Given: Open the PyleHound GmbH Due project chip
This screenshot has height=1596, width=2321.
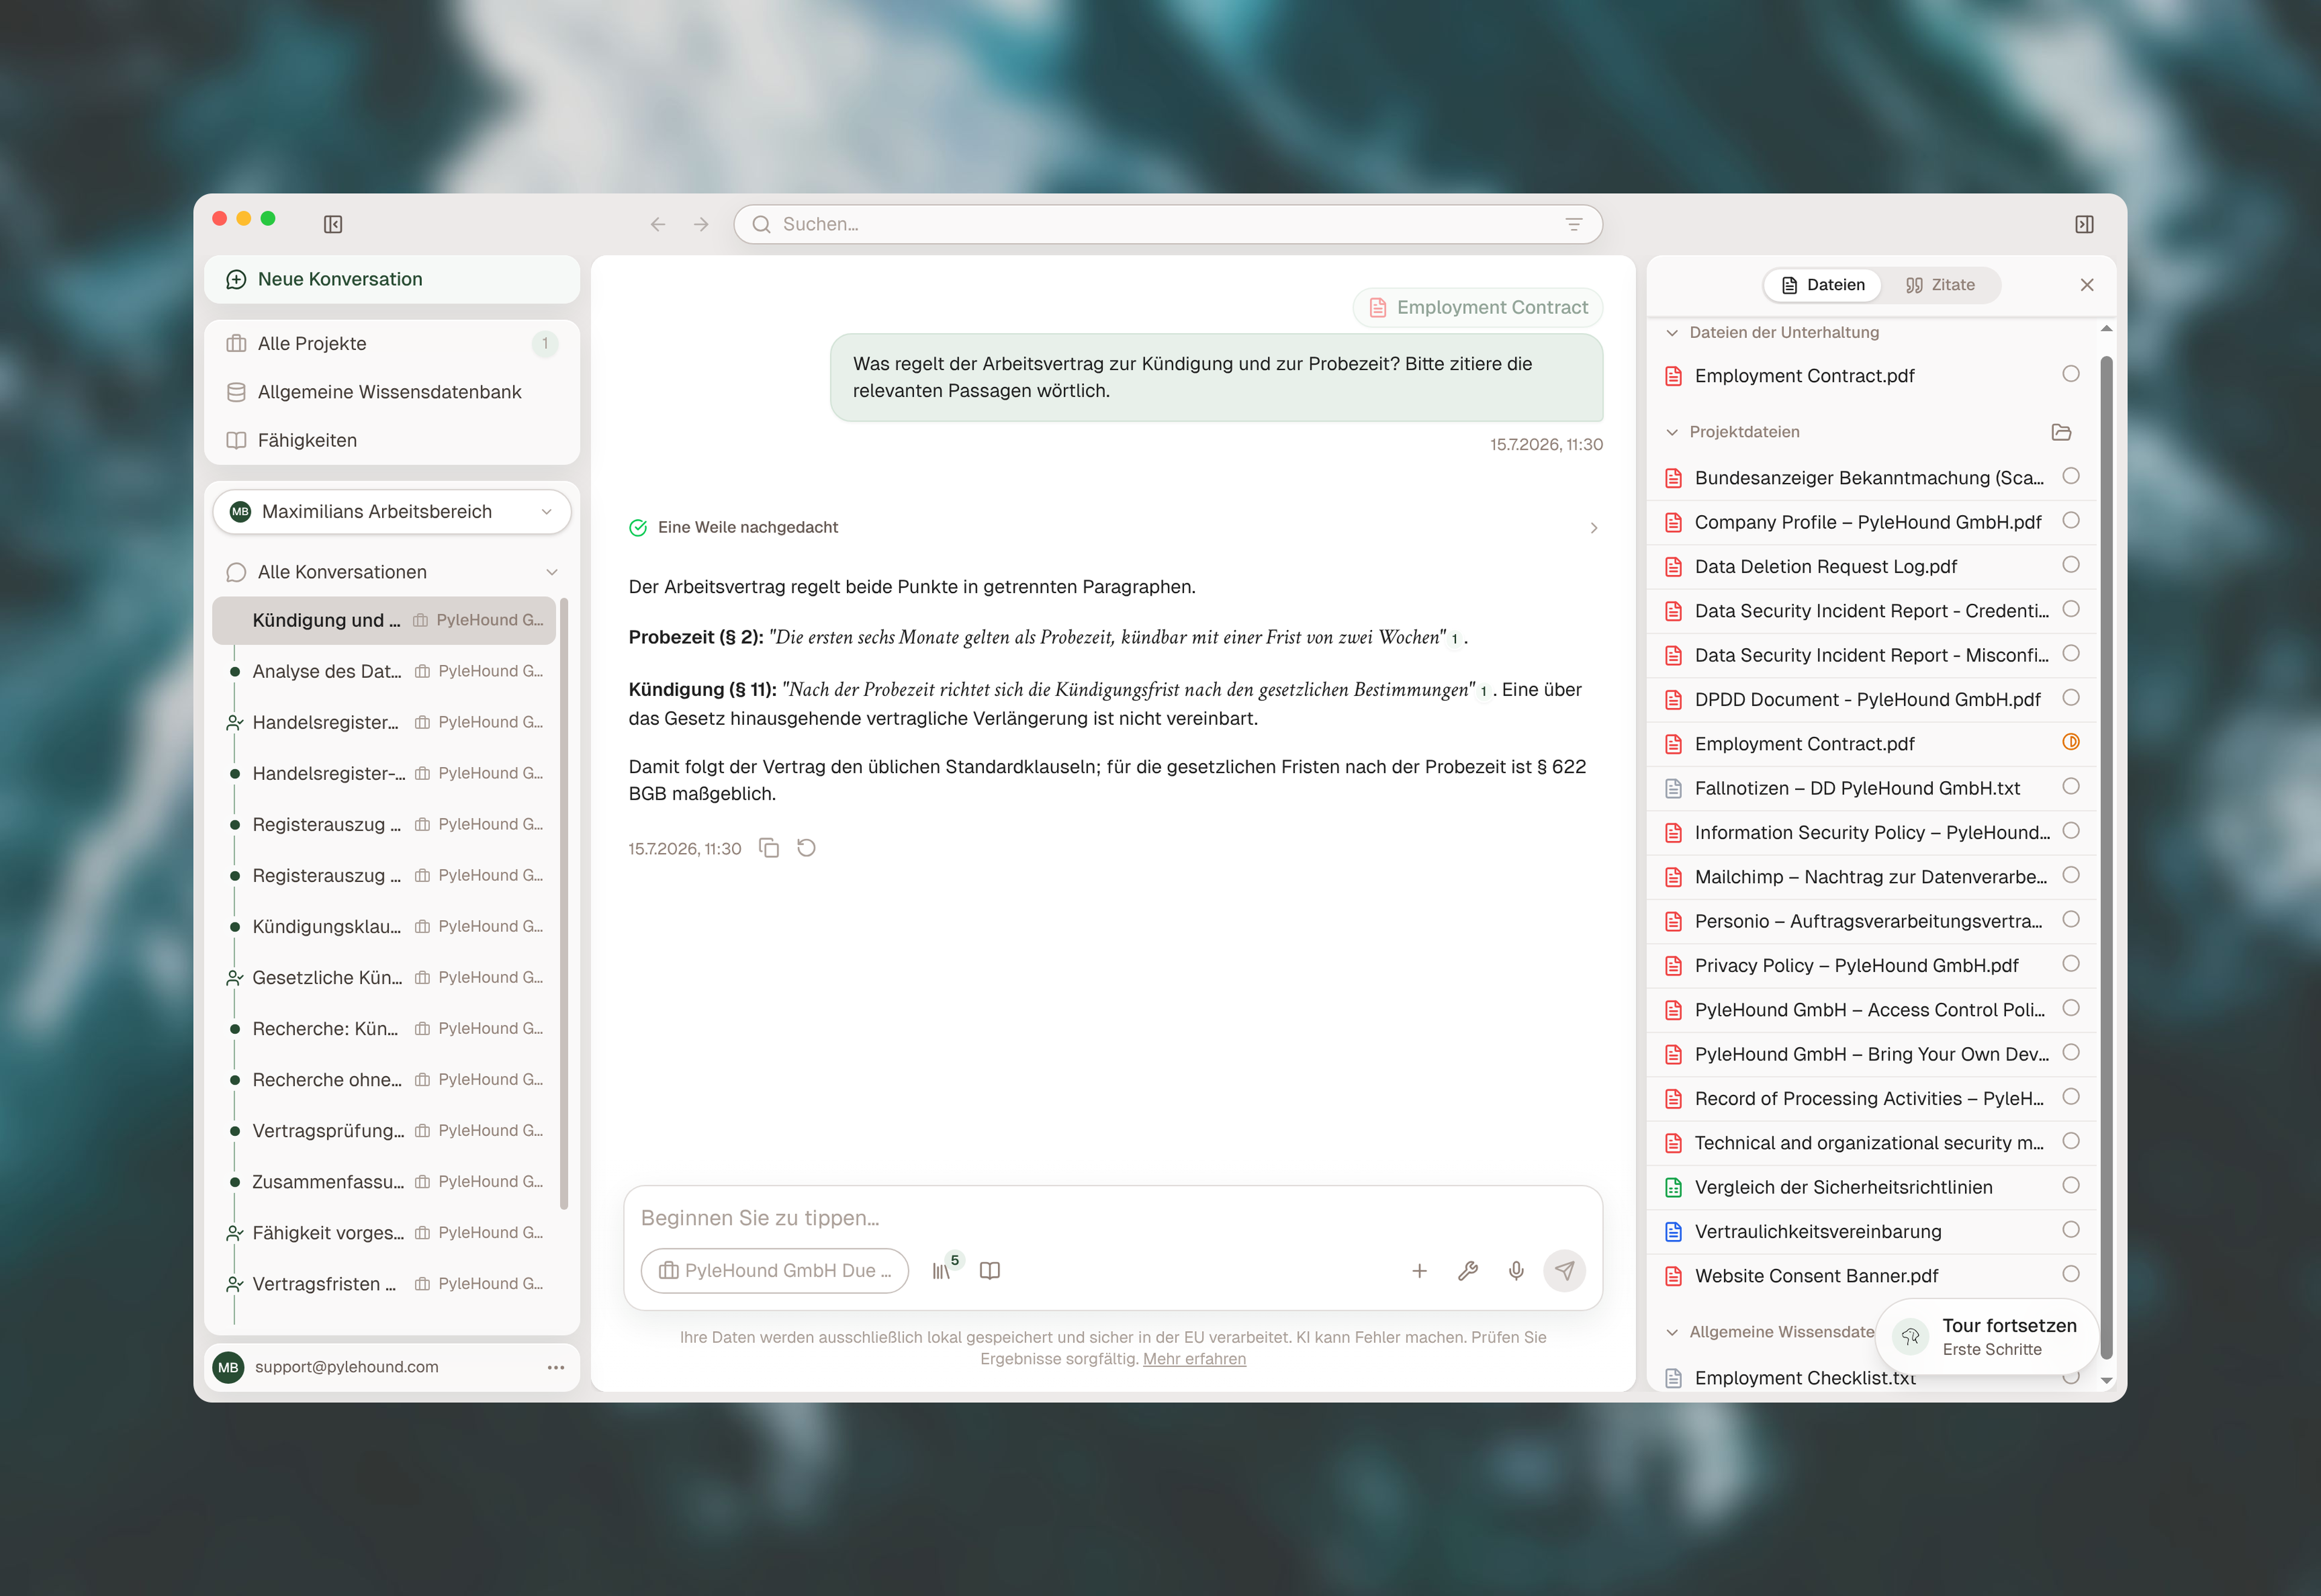Looking at the screenshot, I should click(775, 1270).
